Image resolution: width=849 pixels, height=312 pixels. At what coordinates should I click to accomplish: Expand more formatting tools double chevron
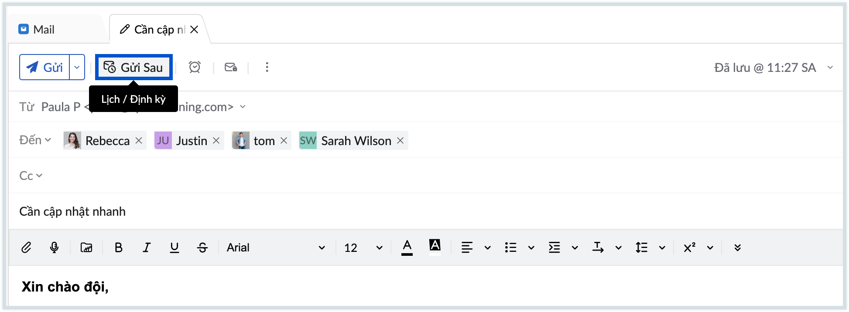click(x=737, y=248)
